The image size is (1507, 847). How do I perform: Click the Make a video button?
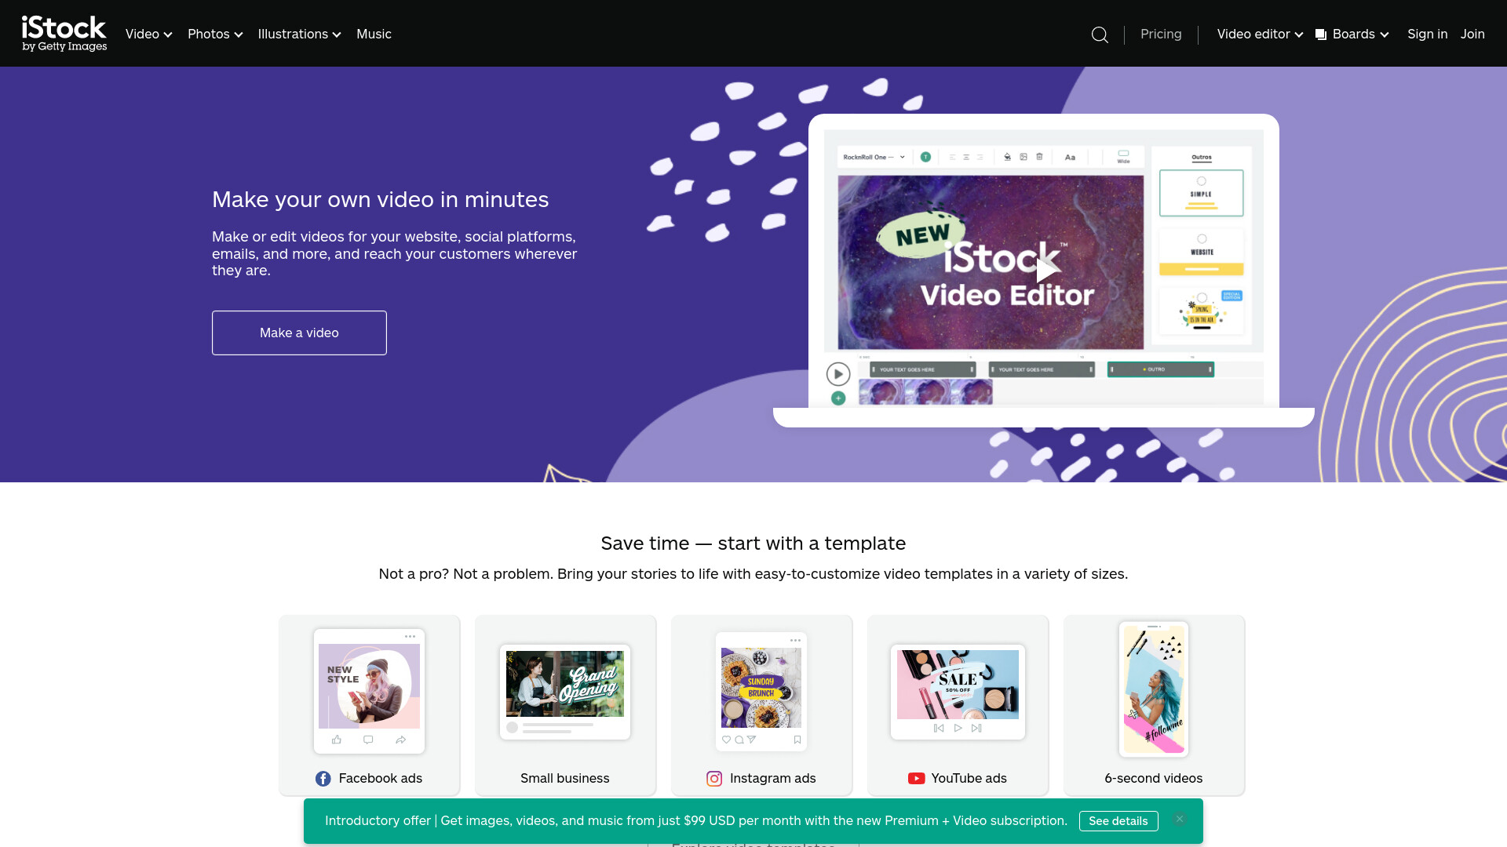point(299,333)
